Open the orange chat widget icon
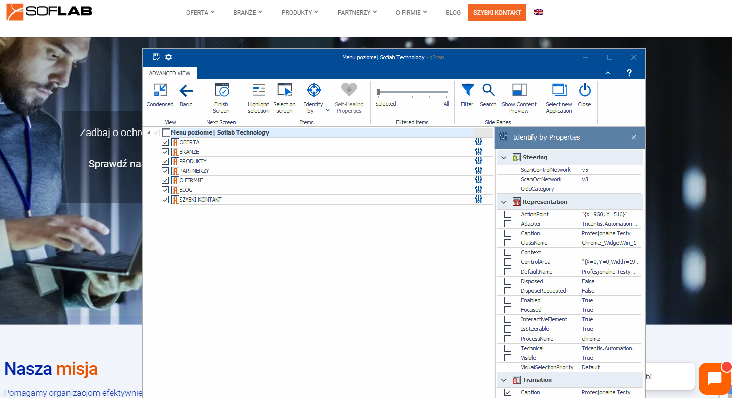The width and height of the screenshot is (732, 398). (715, 378)
